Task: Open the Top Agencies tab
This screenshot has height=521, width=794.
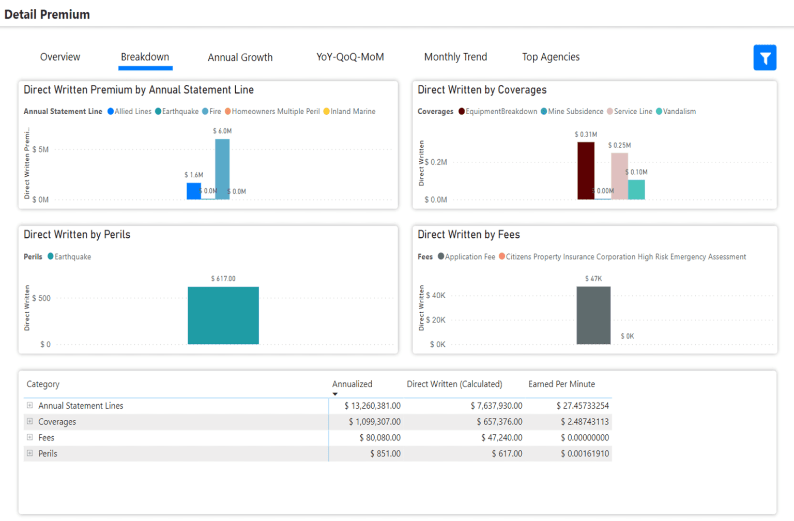Action: 551,57
